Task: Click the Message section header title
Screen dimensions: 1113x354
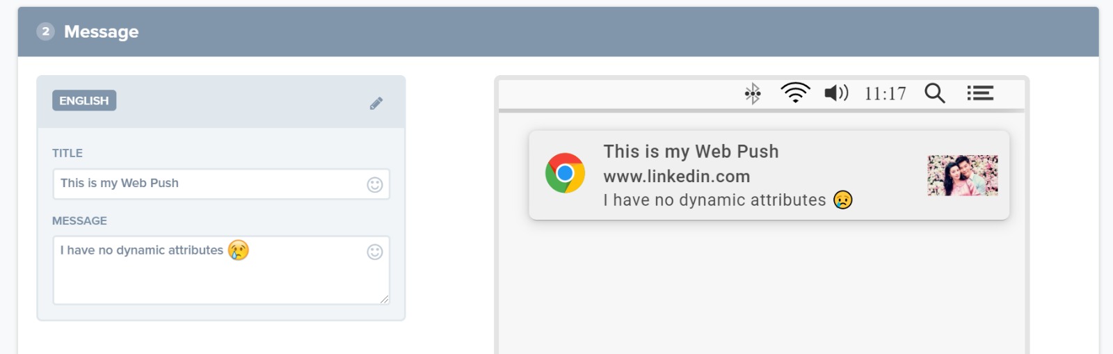Action: point(102,32)
